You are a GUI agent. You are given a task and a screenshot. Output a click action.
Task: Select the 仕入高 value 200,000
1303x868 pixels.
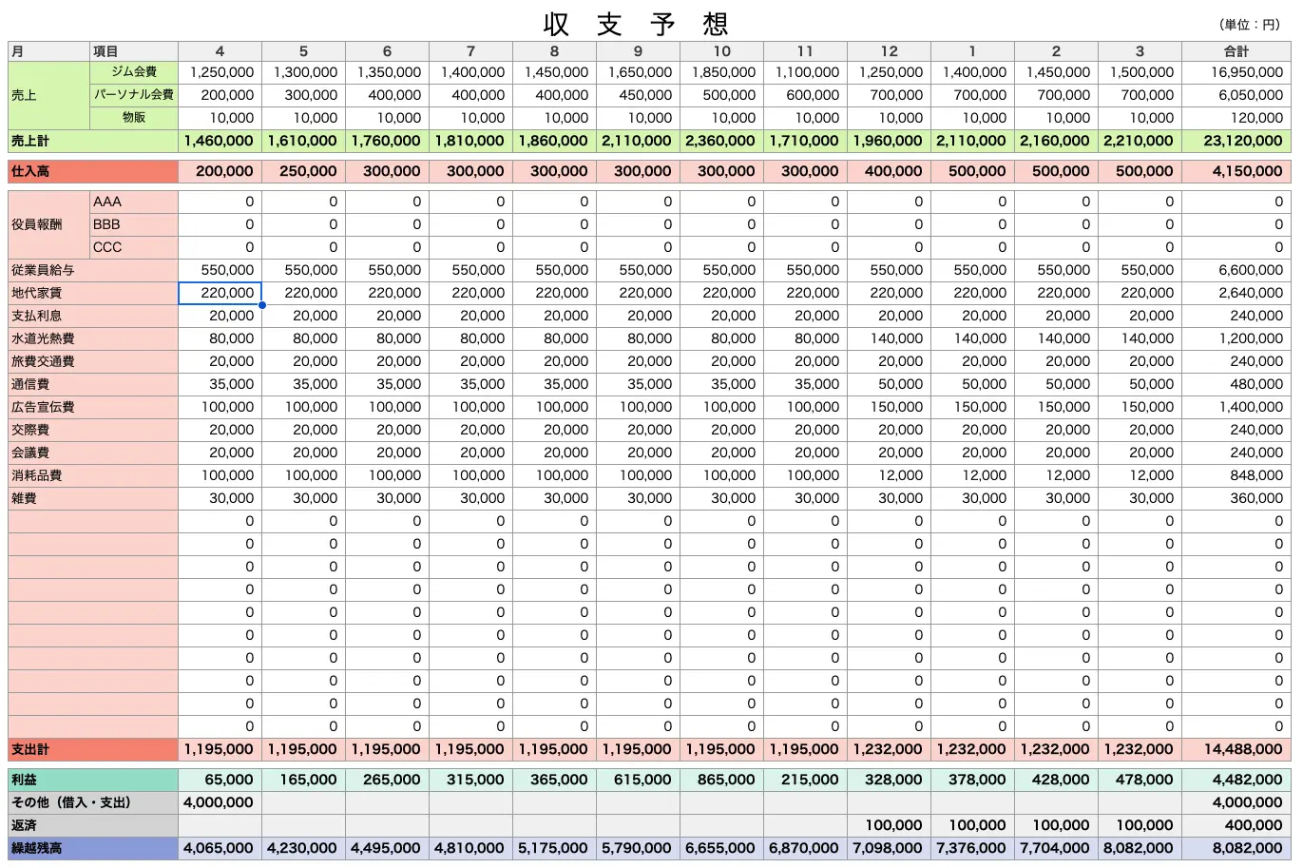[220, 171]
